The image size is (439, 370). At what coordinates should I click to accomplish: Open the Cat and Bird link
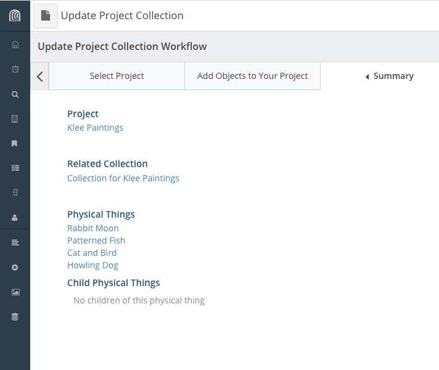coord(92,253)
